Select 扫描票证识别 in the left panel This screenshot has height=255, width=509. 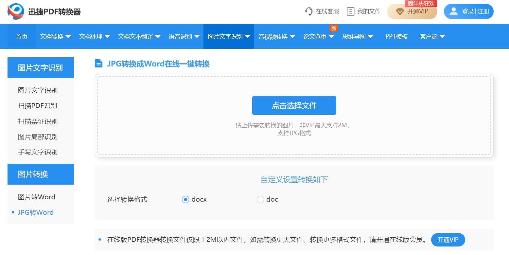pyautogui.click(x=38, y=121)
